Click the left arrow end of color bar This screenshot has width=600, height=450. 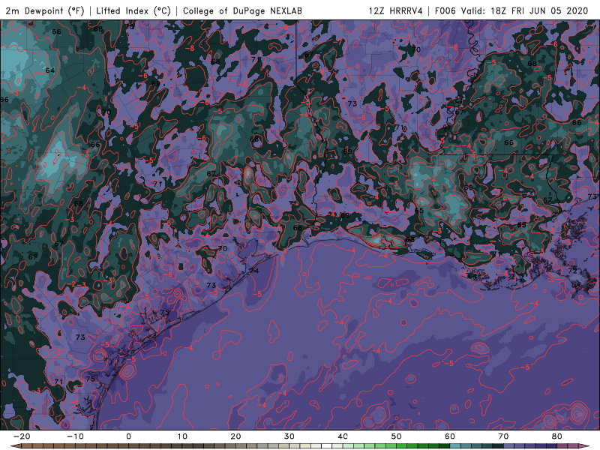(15, 446)
